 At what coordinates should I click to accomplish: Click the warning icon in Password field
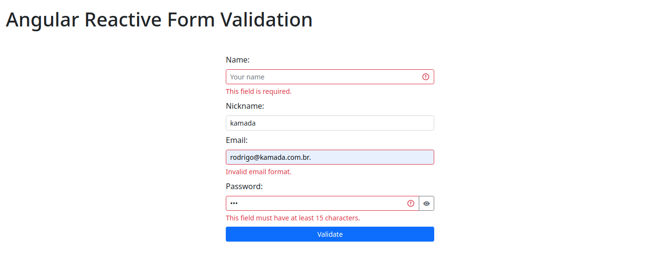click(411, 204)
